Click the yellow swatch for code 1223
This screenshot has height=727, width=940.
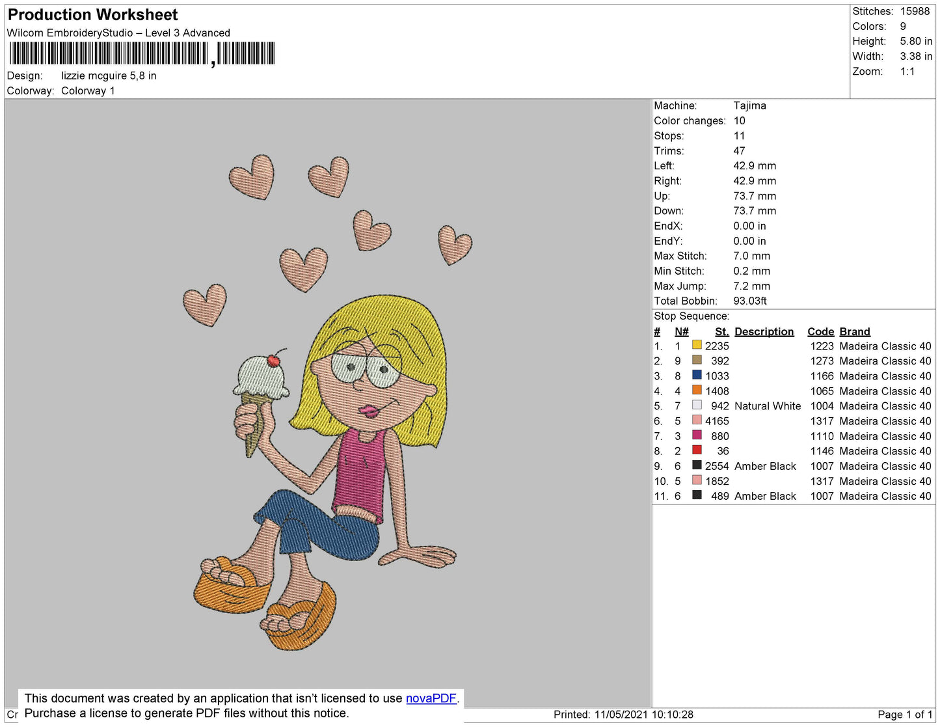[x=697, y=345]
